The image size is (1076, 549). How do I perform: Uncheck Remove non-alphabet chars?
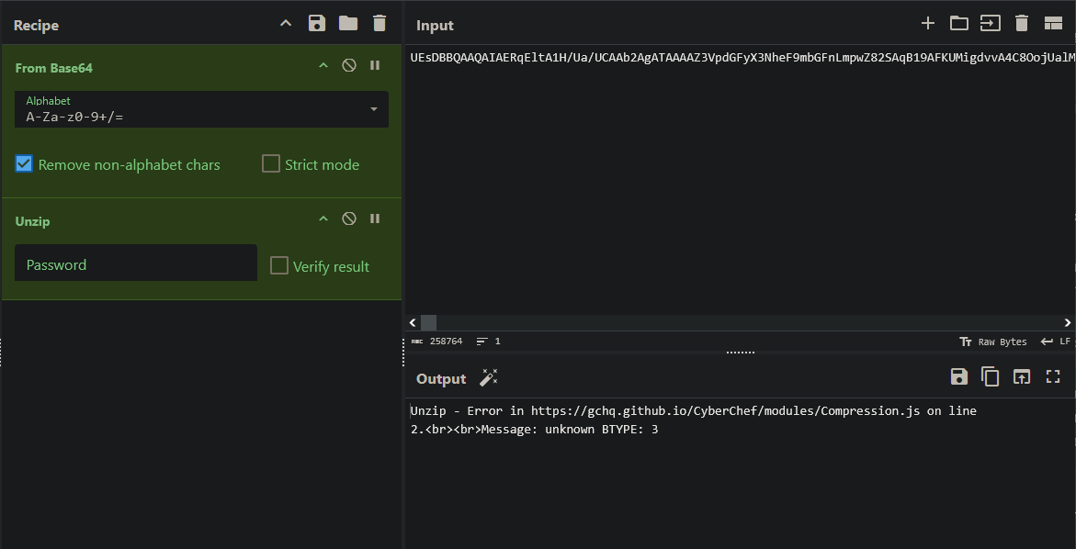point(25,164)
